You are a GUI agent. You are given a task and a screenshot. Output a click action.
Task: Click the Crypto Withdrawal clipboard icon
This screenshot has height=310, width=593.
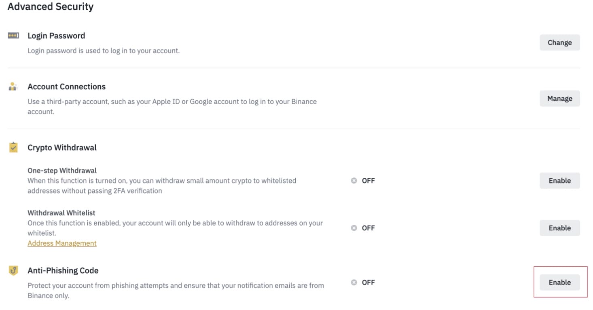coord(13,147)
